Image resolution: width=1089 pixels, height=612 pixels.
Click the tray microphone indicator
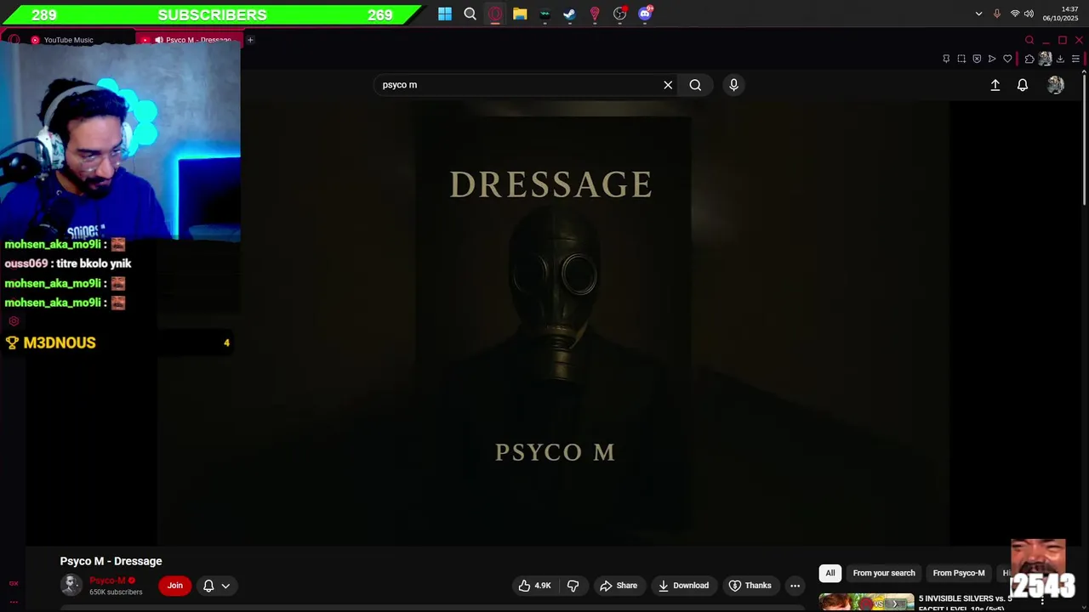tap(997, 14)
